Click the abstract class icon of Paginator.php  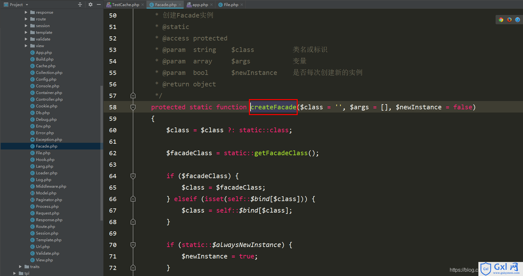(x=33, y=200)
